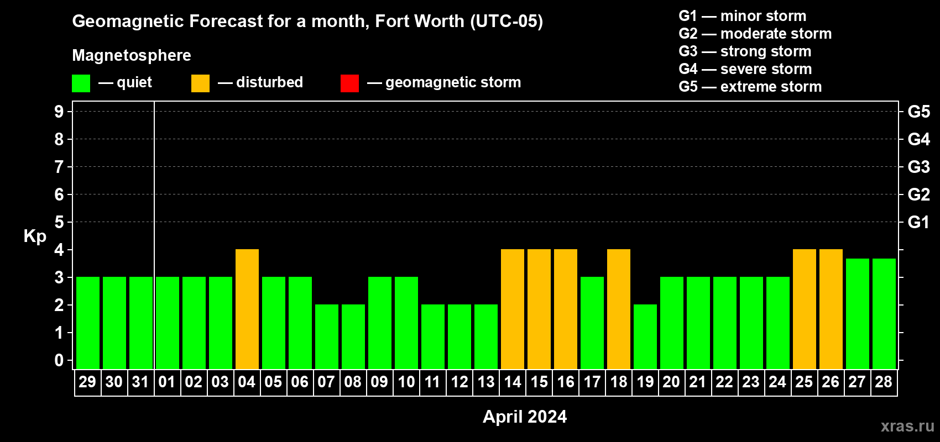Click date label 22 on the axis
Screen dimensions: 940x442
tap(724, 382)
